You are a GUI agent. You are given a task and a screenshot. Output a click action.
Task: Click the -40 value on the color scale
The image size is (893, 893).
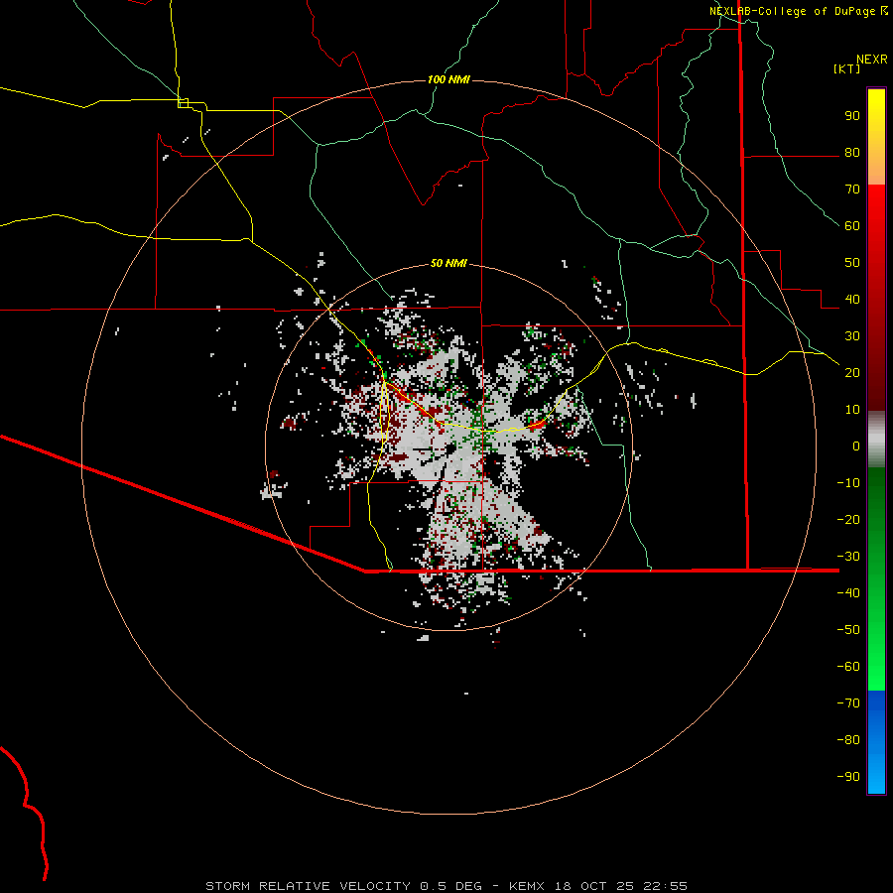click(848, 593)
